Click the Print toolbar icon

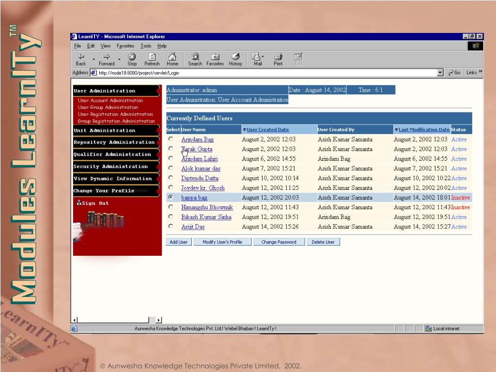click(278, 57)
